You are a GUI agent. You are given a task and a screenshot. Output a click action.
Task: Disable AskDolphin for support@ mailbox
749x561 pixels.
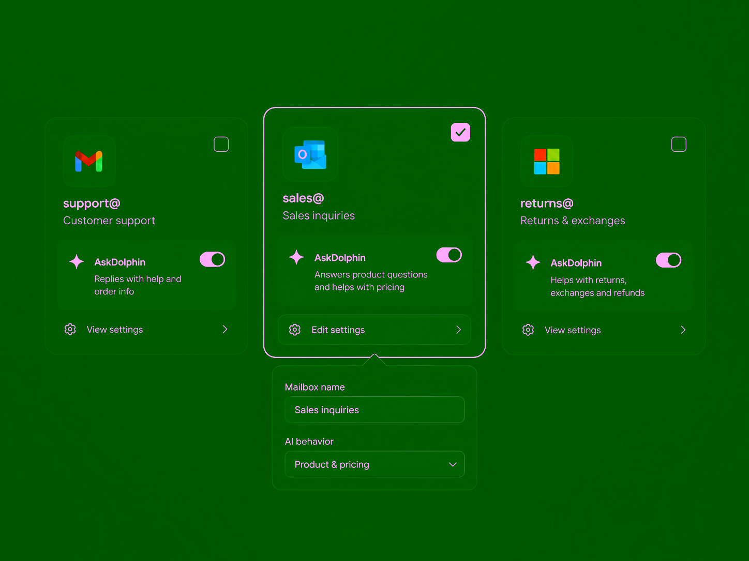pos(213,259)
